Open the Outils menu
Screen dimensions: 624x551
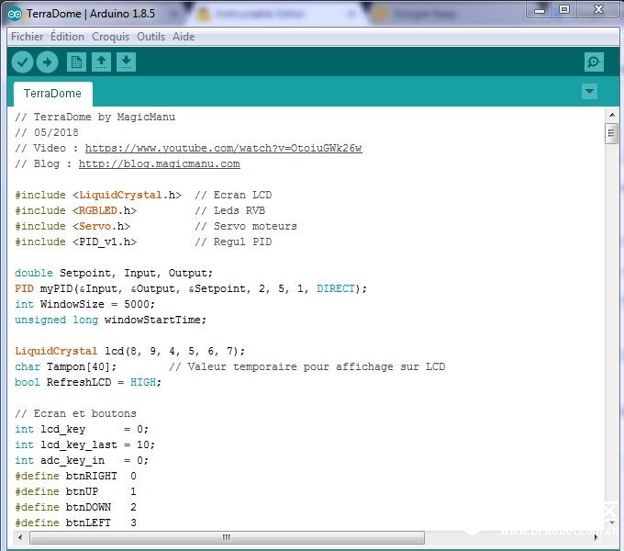click(x=150, y=37)
